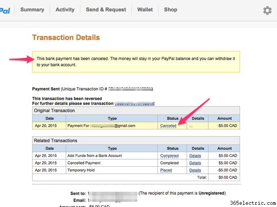Click the Total: label
The width and height of the screenshot is (277, 207).
click(202, 178)
